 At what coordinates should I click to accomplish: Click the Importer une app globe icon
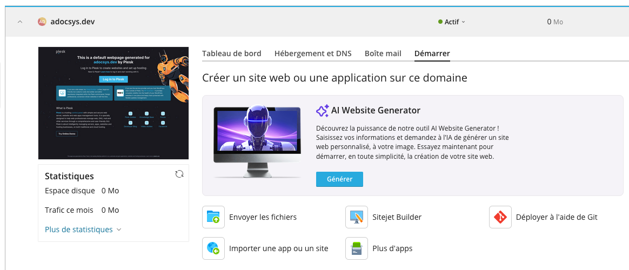tap(213, 248)
